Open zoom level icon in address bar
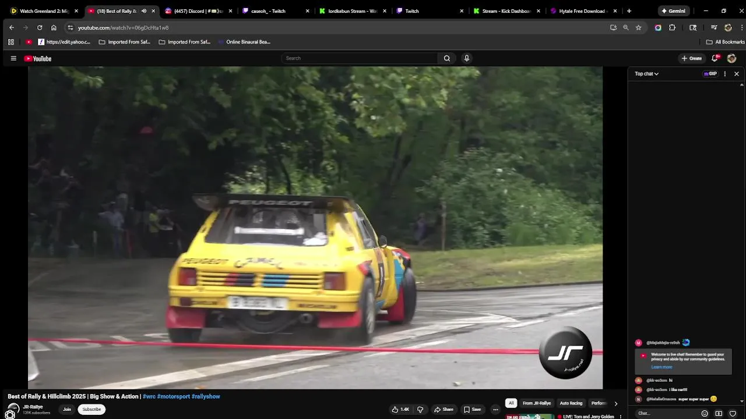This screenshot has height=419, width=746. (626, 27)
